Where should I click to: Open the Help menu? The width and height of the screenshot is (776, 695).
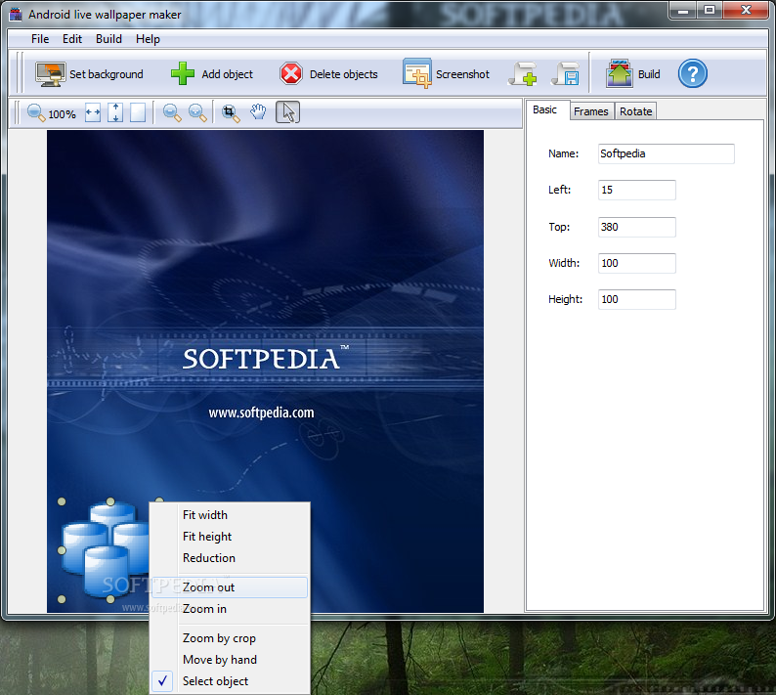pos(148,39)
